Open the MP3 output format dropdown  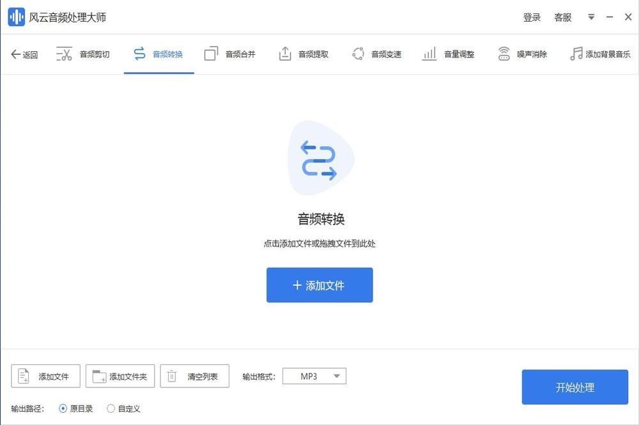[x=314, y=376]
